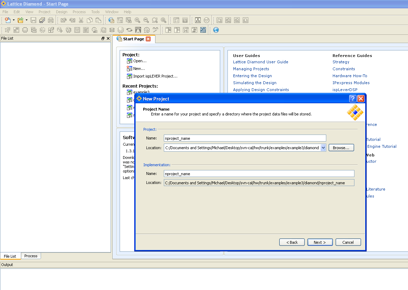The width and height of the screenshot is (408, 290).
Task: Click the New Project dialog help icon
Action: pyautogui.click(x=353, y=98)
